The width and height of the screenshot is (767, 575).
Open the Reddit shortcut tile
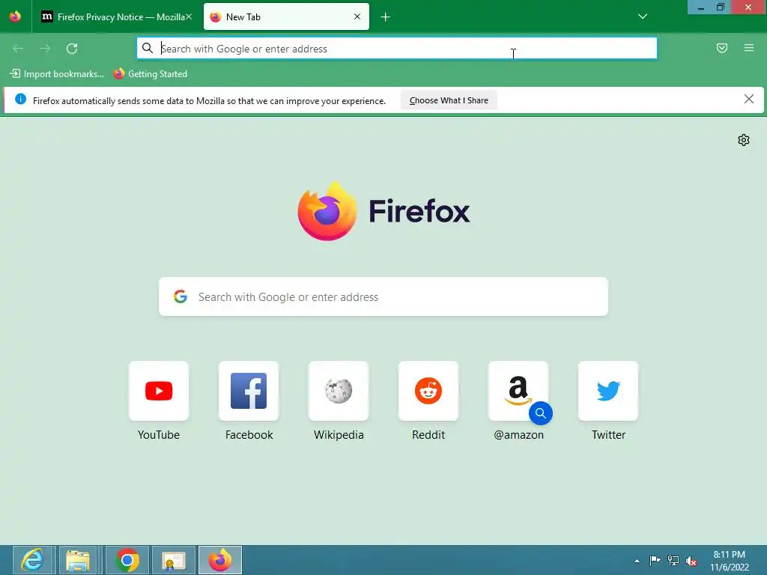pyautogui.click(x=428, y=391)
